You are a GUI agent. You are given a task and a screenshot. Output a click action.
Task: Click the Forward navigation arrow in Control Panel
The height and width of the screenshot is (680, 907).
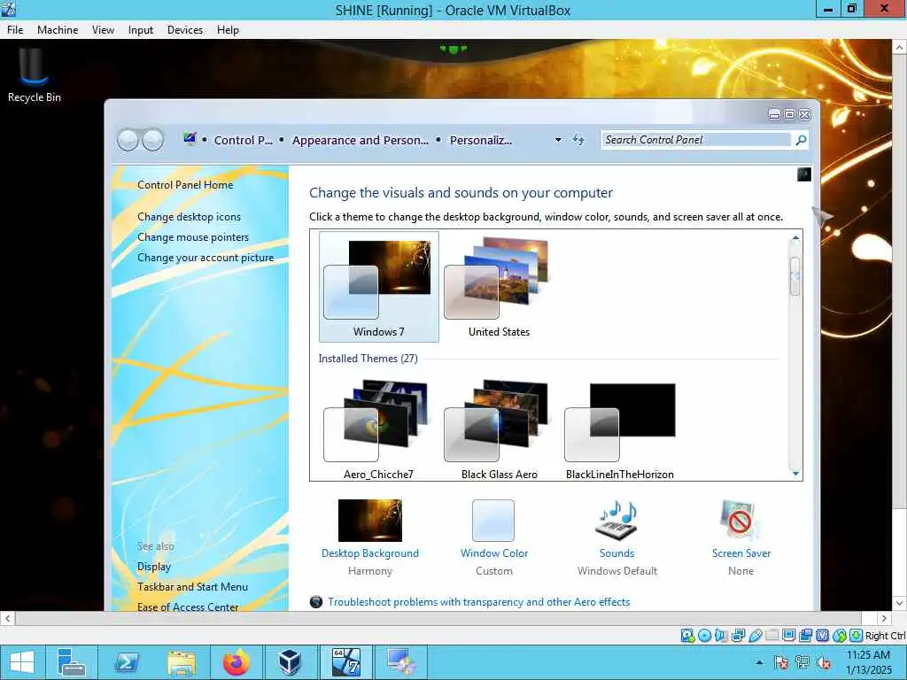pyautogui.click(x=152, y=140)
